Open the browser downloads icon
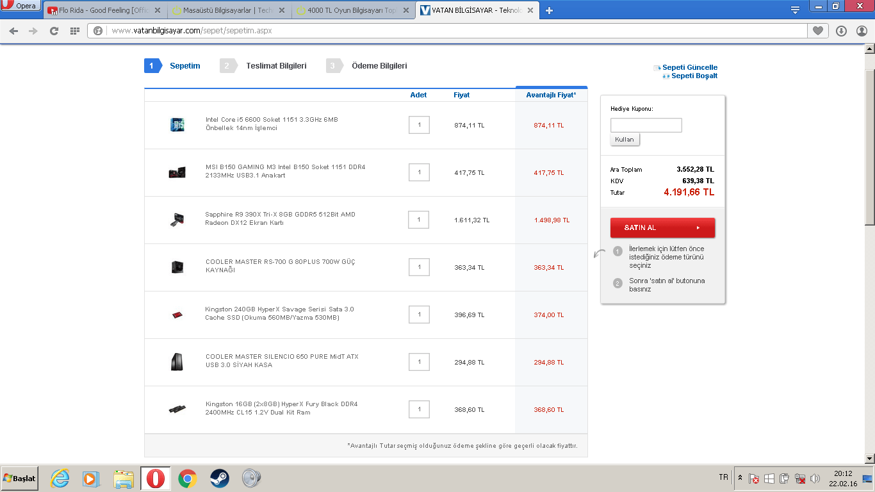The height and width of the screenshot is (492, 875). point(841,31)
